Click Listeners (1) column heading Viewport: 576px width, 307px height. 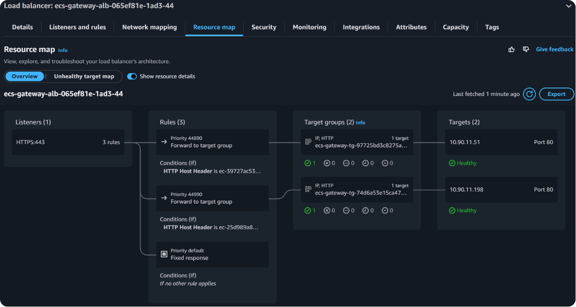33,122
